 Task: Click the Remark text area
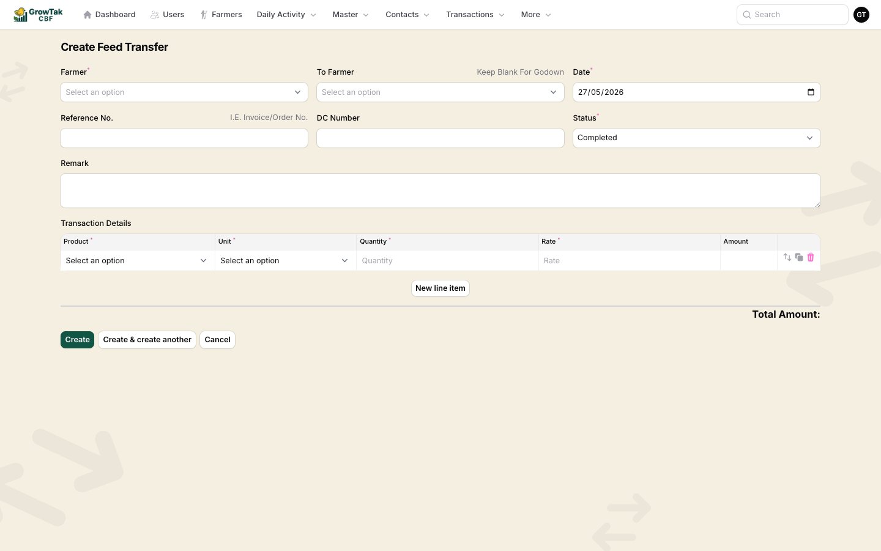point(441,190)
